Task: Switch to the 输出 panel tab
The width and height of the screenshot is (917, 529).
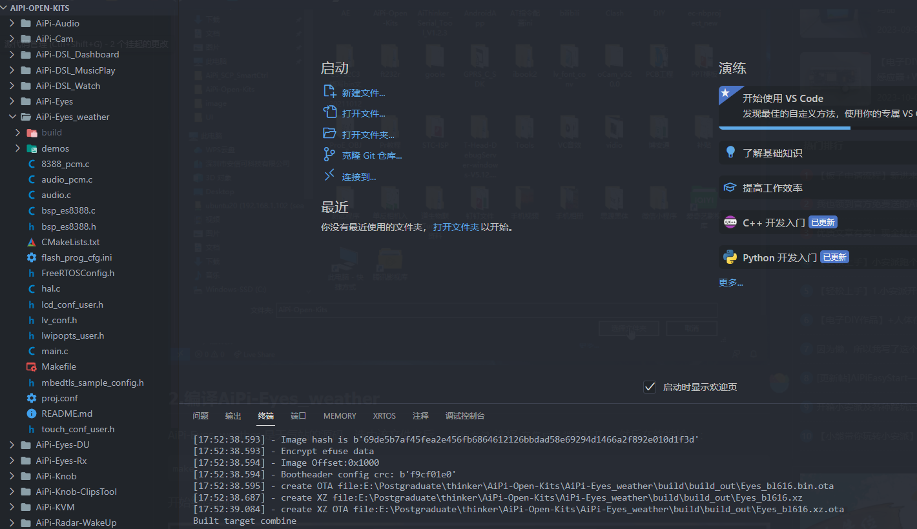Action: coord(233,416)
